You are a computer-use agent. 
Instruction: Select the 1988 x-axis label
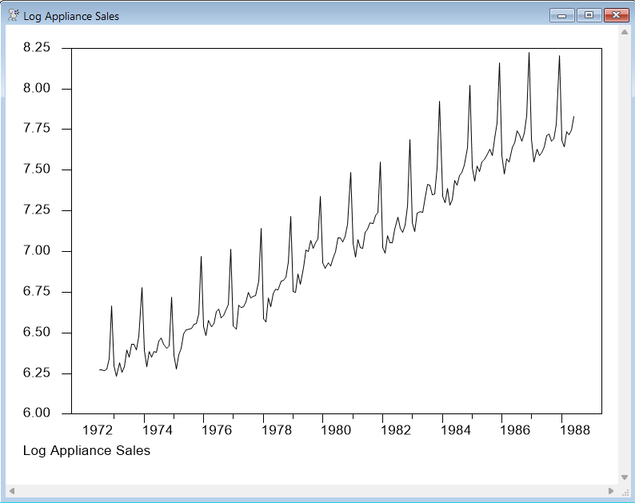click(x=576, y=430)
